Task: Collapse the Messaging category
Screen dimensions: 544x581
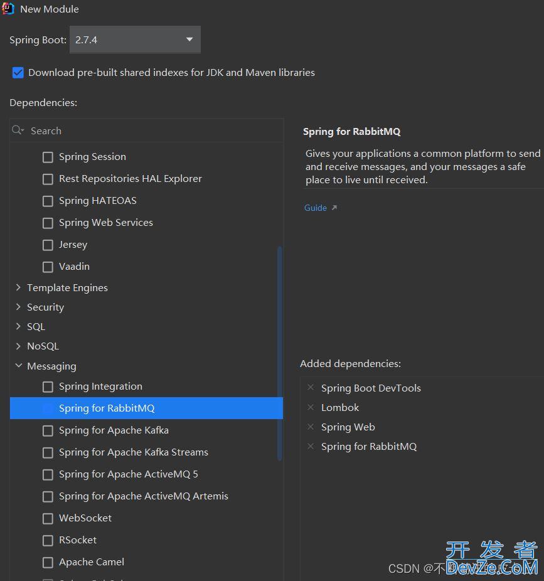Action: click(19, 366)
